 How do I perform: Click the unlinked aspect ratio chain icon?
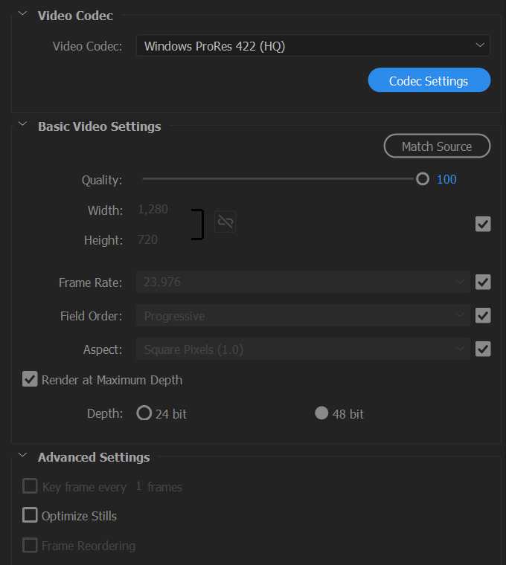(225, 222)
